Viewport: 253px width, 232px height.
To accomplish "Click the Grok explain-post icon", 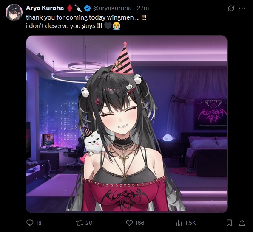I will pos(231,8).
